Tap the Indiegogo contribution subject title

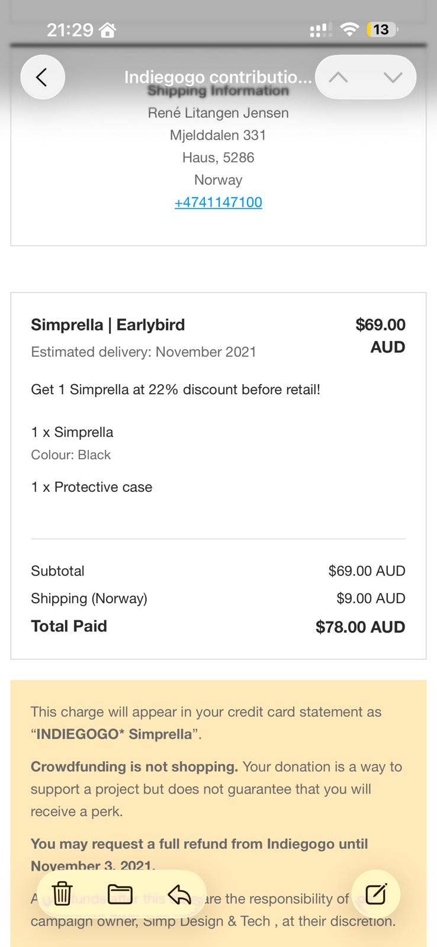point(218,77)
